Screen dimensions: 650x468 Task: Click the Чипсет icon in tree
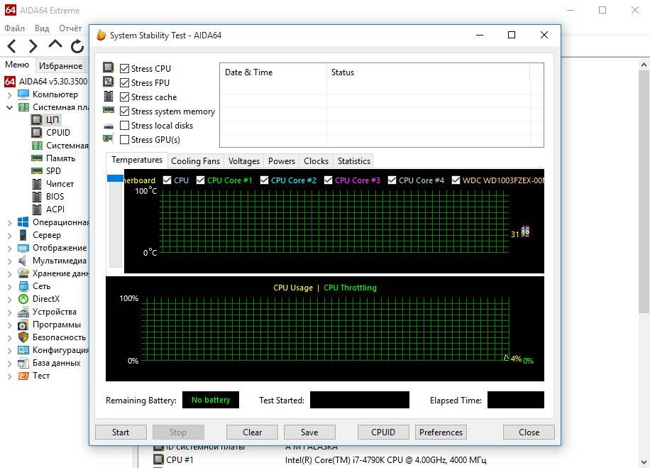(x=37, y=184)
